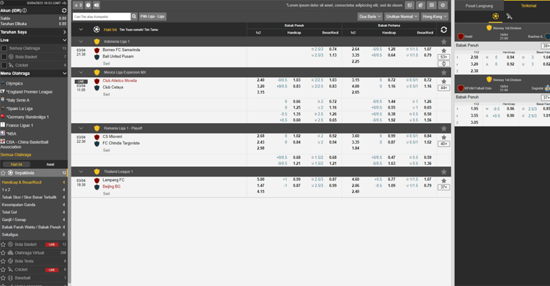Viewport: 550px width, 286px height.
Task: Check the Bola Basket live checkbox
Action: (x=4, y=56)
